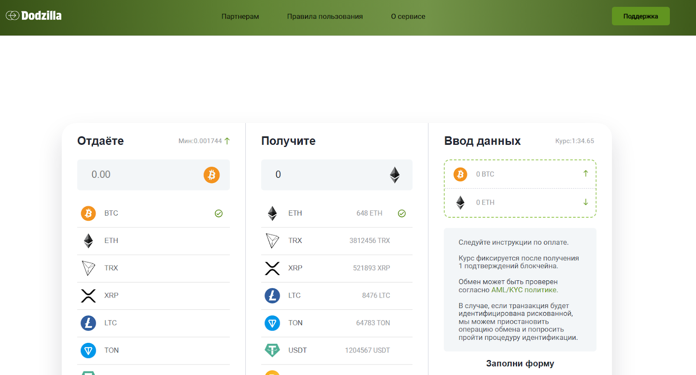
Task: Click the Dodzilla logo
Action: (x=34, y=16)
